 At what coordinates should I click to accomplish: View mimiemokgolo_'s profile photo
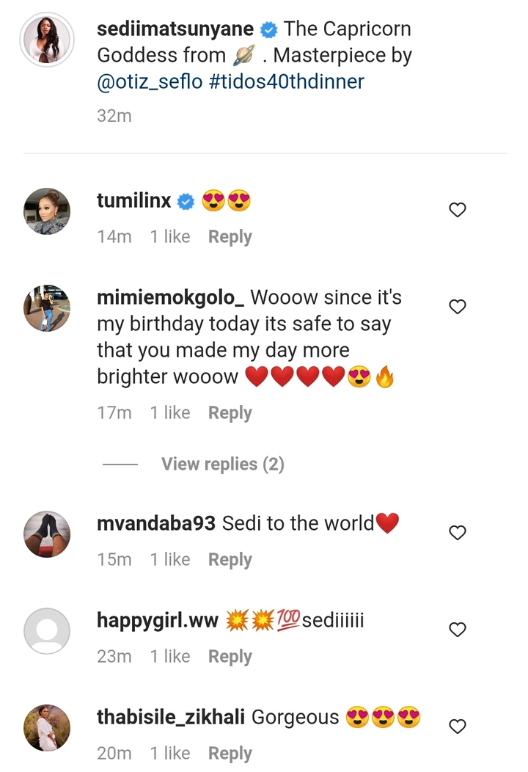click(47, 308)
